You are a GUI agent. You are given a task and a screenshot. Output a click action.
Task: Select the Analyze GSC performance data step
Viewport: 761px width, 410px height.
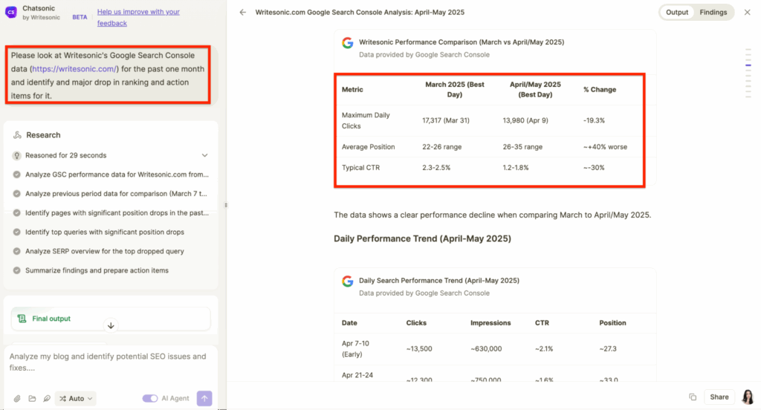(117, 175)
